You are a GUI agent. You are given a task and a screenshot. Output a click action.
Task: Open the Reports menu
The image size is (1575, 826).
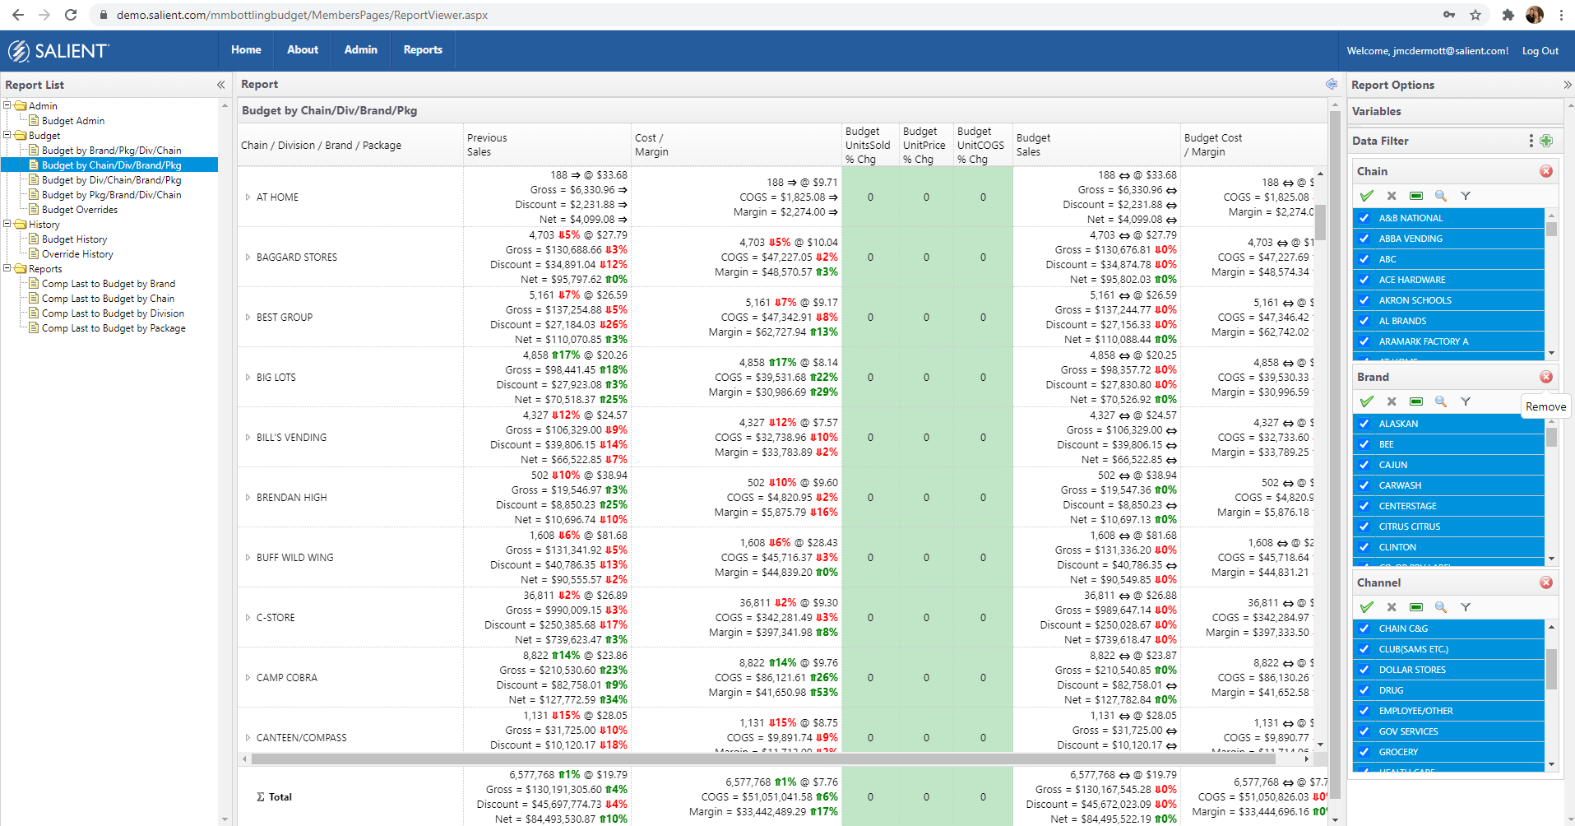click(x=423, y=50)
